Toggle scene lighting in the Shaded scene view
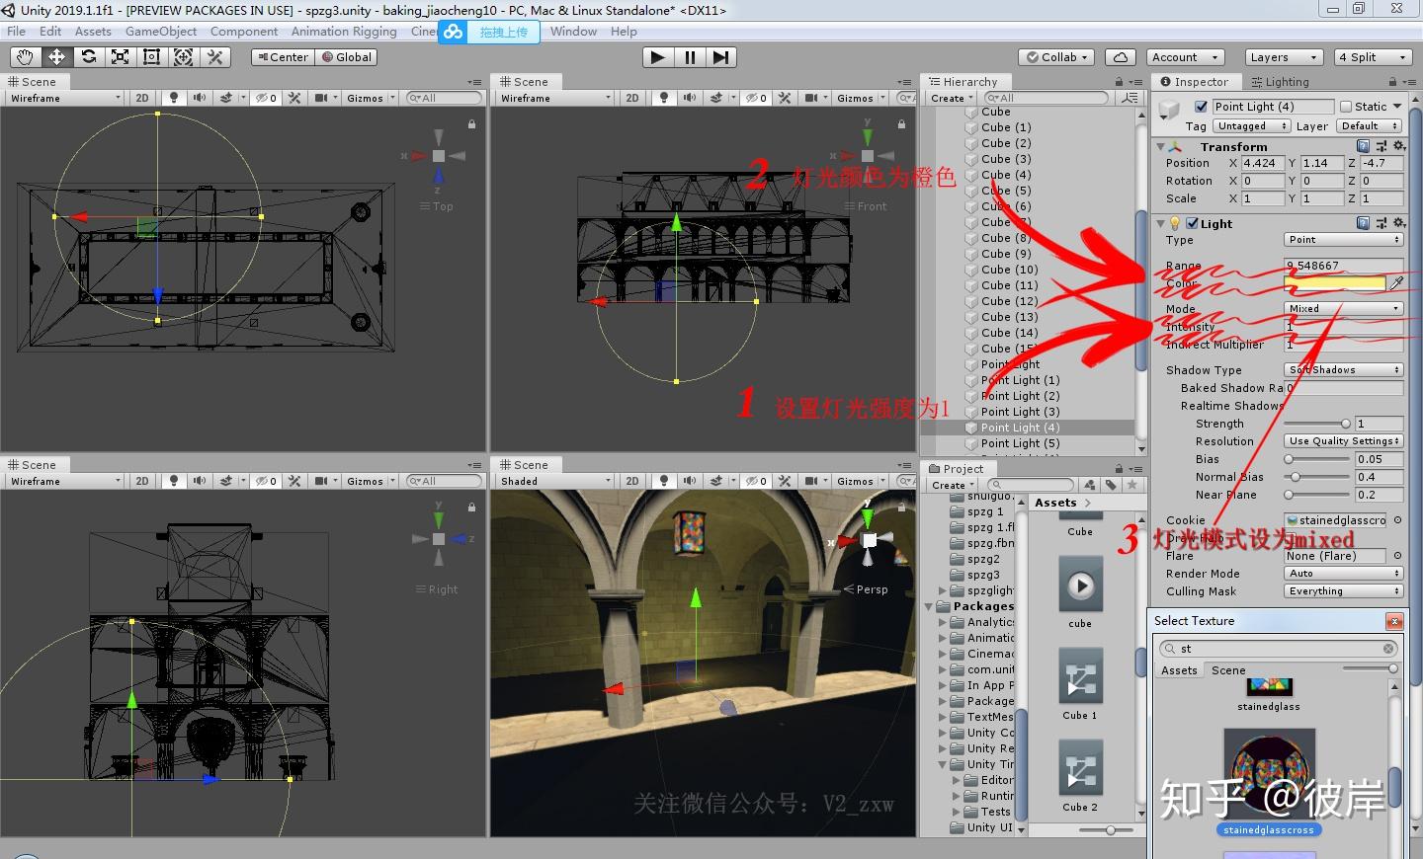1423x859 pixels. [664, 481]
